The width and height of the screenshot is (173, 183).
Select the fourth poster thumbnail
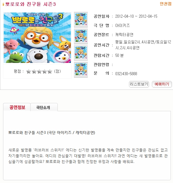click(81, 70)
